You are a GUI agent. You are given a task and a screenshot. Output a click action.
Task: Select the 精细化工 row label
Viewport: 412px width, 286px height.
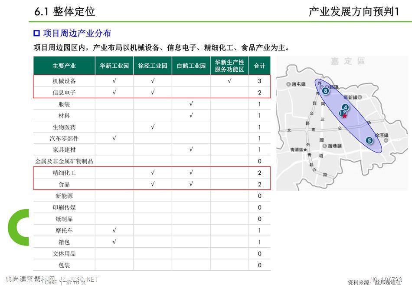[64, 173]
